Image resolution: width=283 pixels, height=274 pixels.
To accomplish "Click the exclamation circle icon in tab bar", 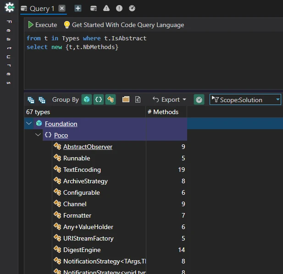I will point(119,8).
